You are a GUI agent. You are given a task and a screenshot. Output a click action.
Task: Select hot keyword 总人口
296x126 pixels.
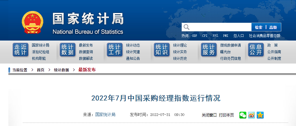239,36
